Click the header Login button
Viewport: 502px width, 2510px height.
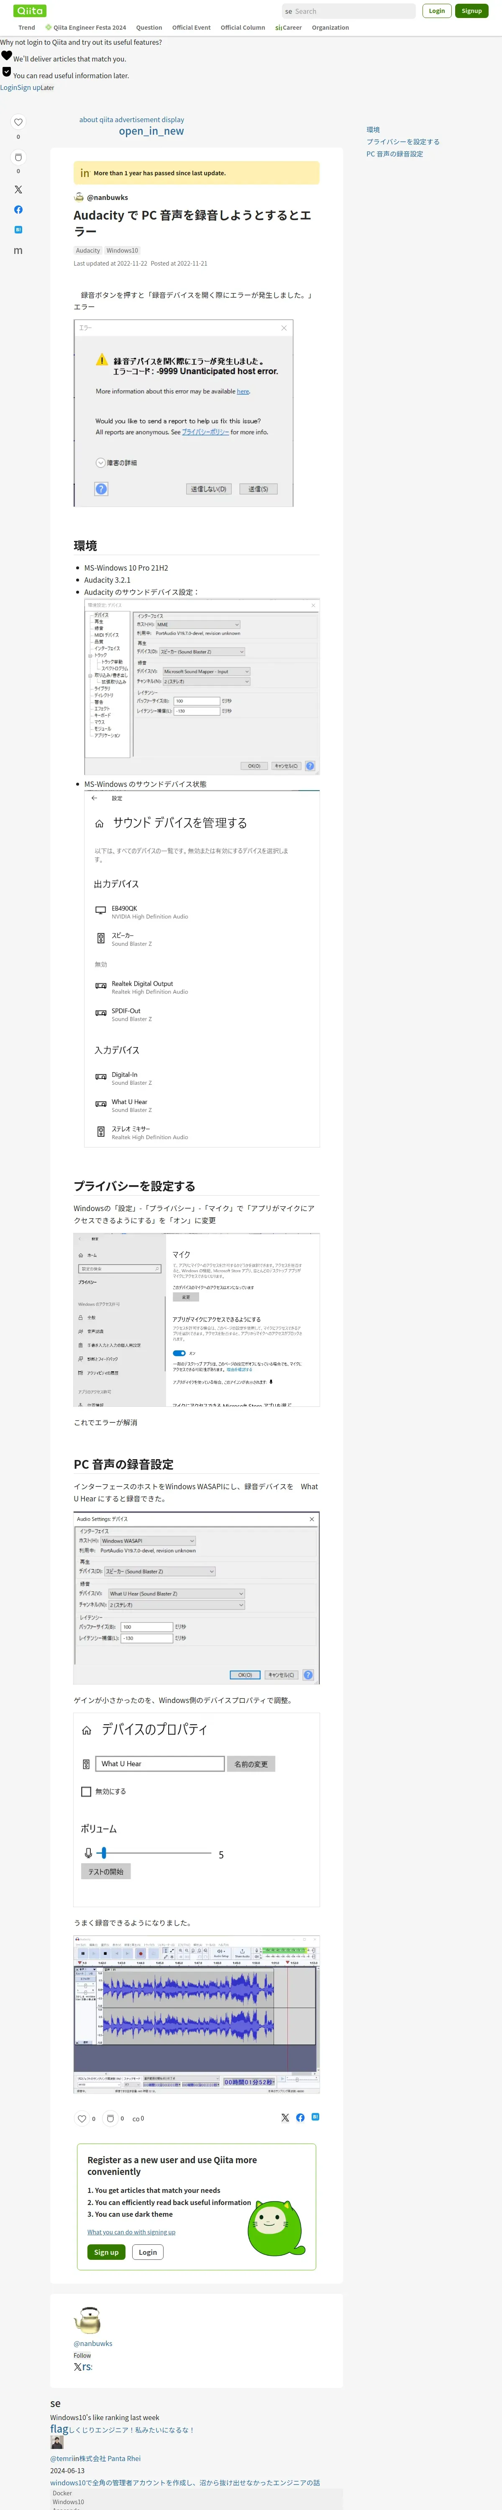click(x=437, y=11)
